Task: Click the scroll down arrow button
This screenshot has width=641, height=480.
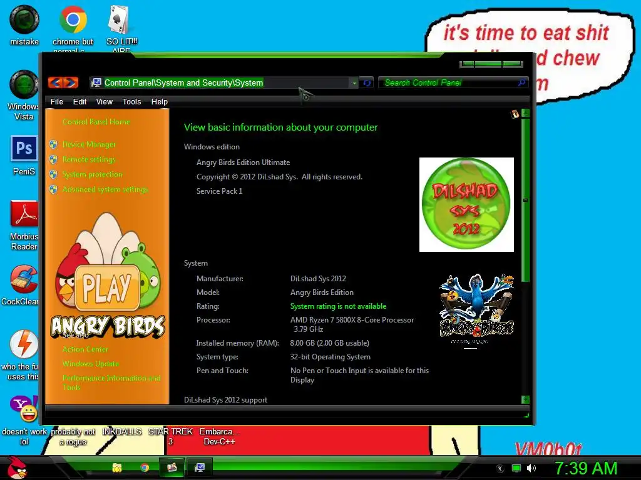Action: coord(526,399)
